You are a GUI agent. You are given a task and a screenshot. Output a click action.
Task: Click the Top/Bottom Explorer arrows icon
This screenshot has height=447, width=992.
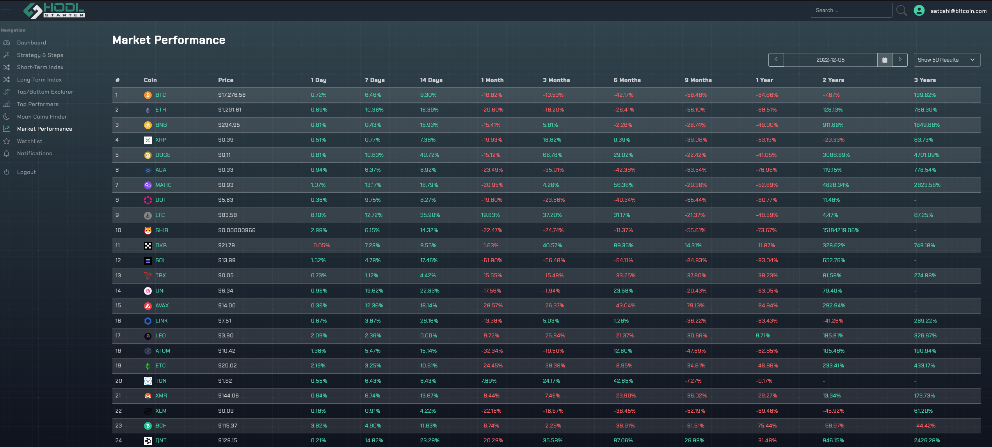click(6, 92)
